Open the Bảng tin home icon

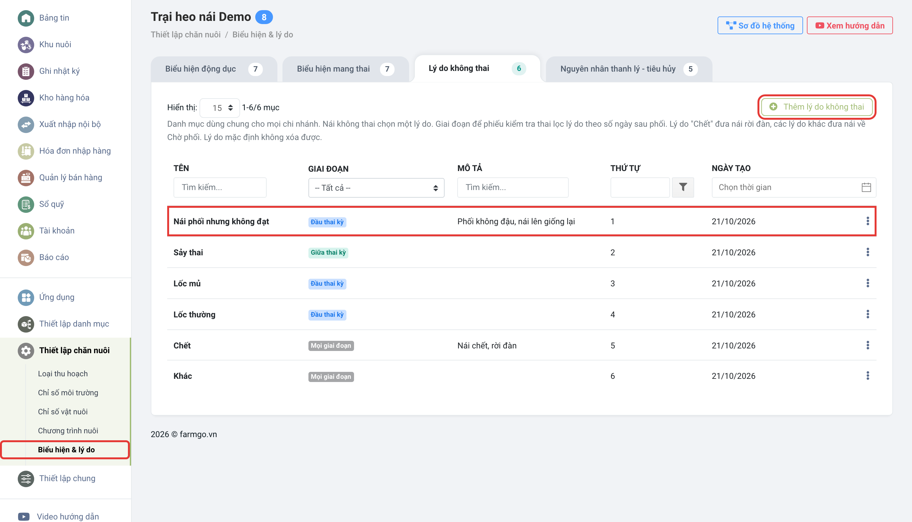pyautogui.click(x=26, y=18)
